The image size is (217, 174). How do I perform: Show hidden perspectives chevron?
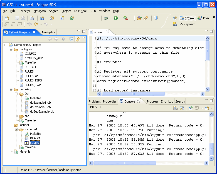click(x=214, y=17)
